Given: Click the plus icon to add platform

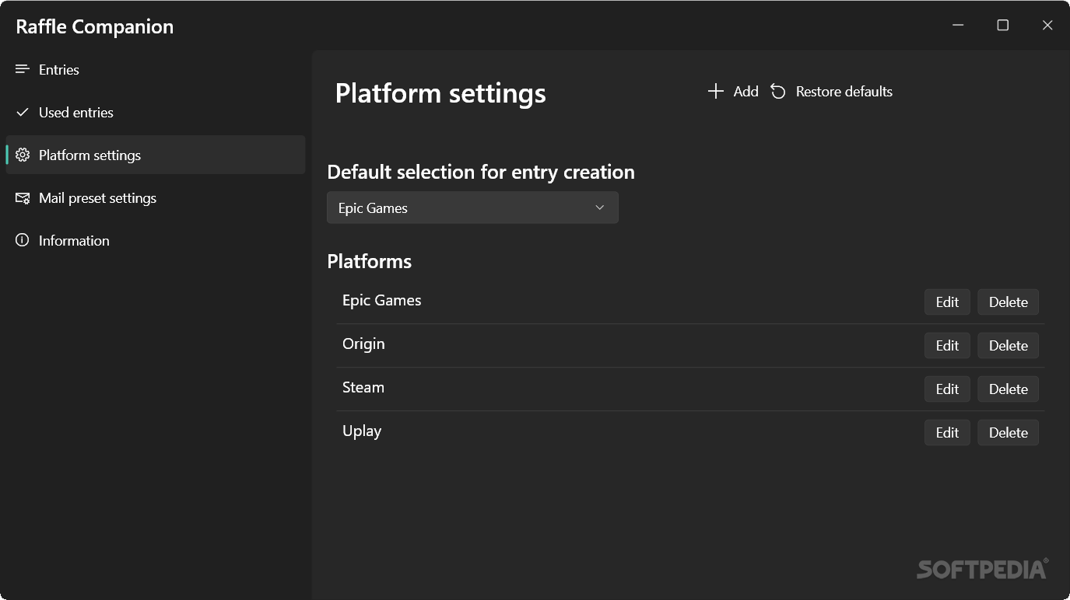Looking at the screenshot, I should [715, 91].
